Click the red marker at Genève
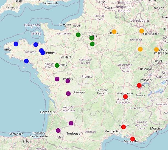 [139, 85]
